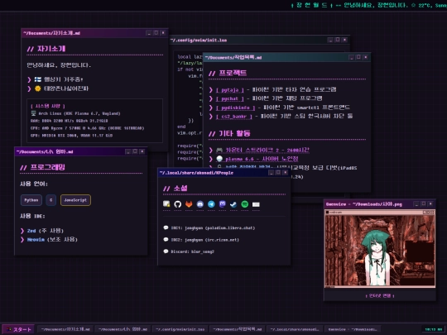Switch to second Documents taskbar entry

click(123, 329)
